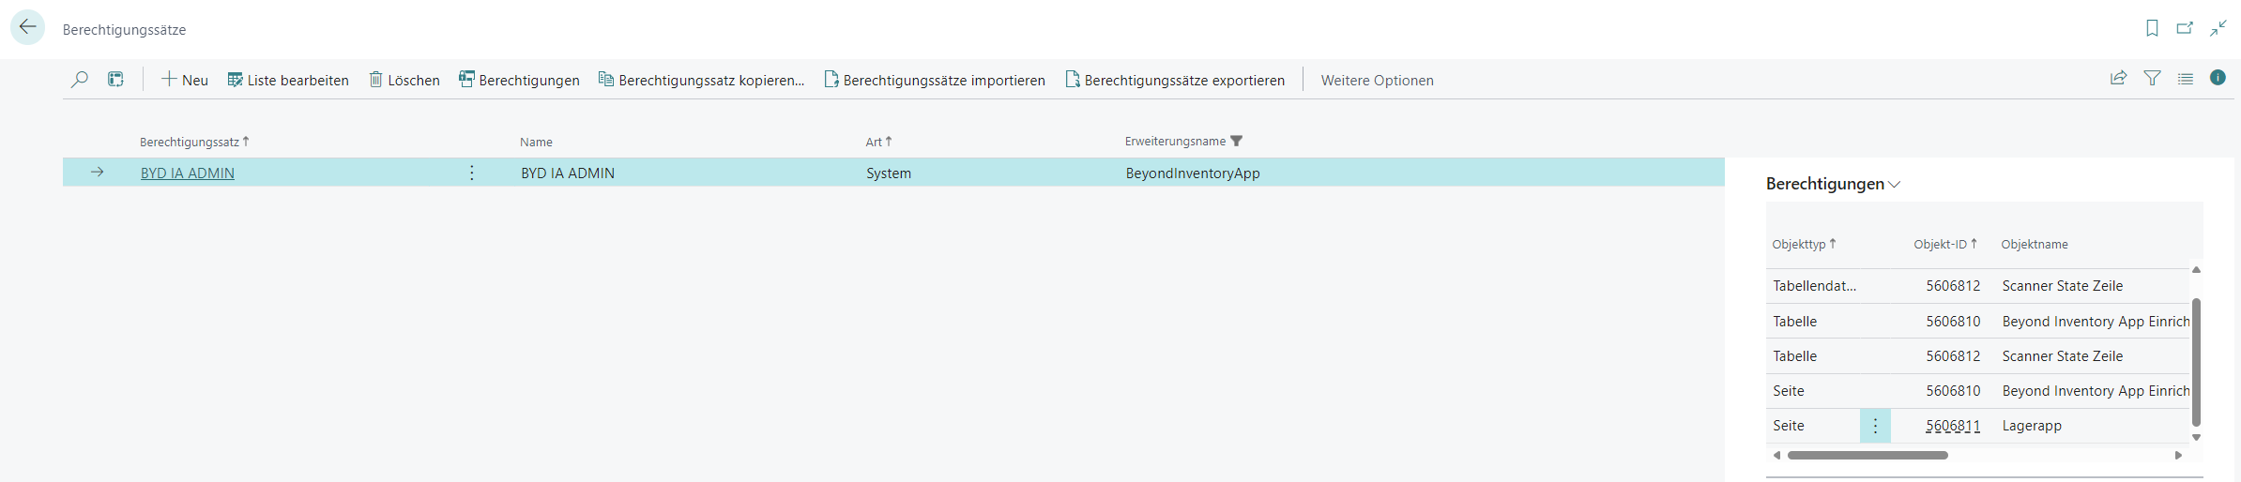2241x482 pixels.
Task: Click Objekt-ID 5606811 link
Action: (1952, 426)
